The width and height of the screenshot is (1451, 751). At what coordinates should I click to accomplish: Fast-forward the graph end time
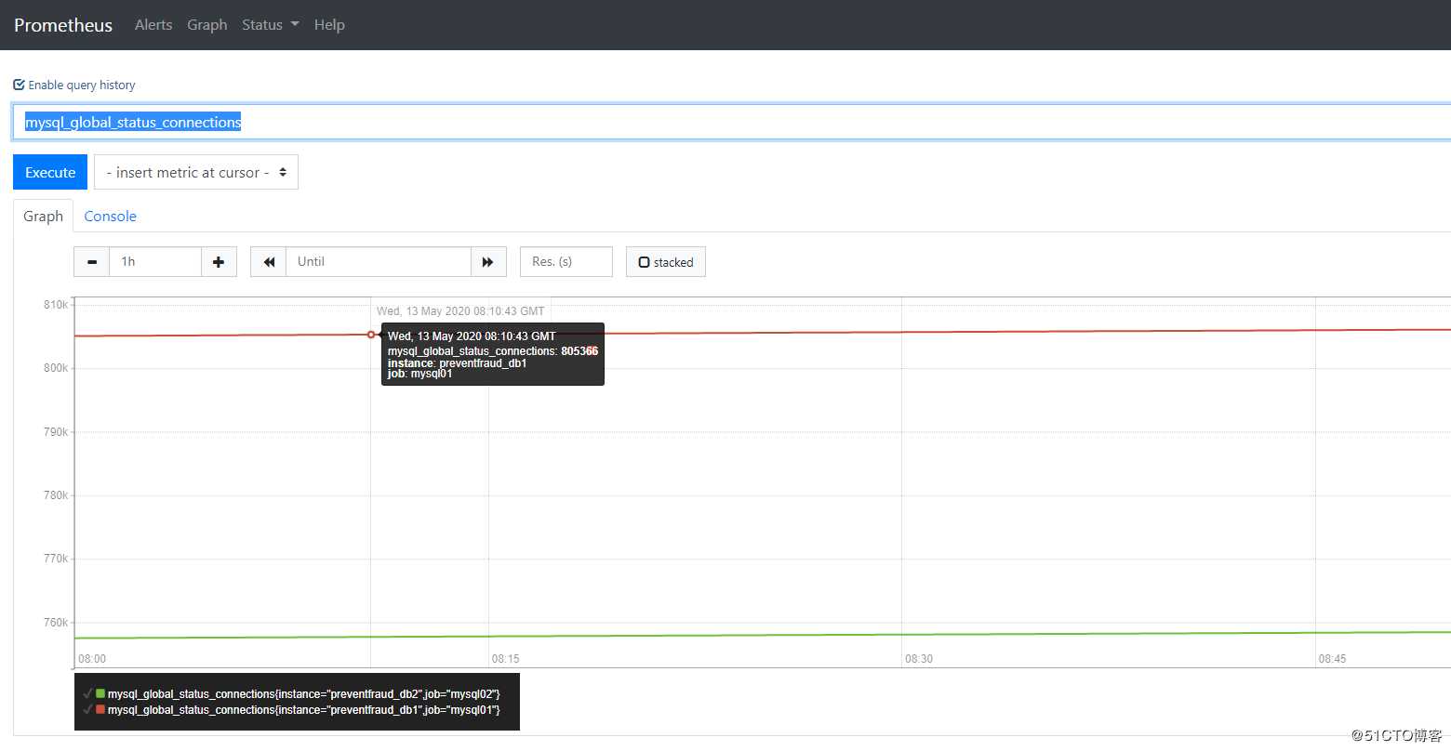488,262
